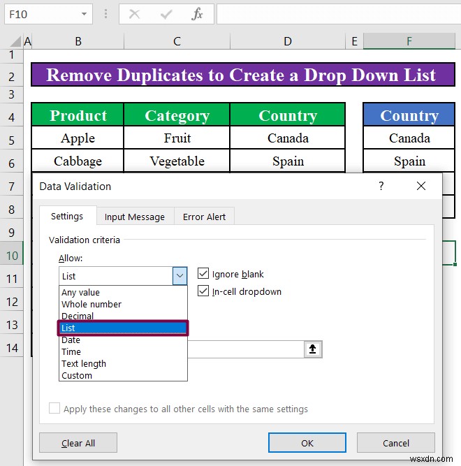Toggle the Ignore blank checkbox
This screenshot has height=466, width=461.
(x=203, y=273)
